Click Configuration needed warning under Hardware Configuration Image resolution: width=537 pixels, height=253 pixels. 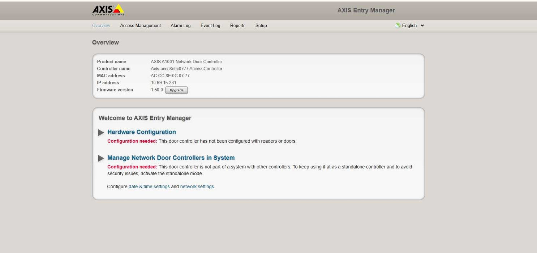[132, 141]
